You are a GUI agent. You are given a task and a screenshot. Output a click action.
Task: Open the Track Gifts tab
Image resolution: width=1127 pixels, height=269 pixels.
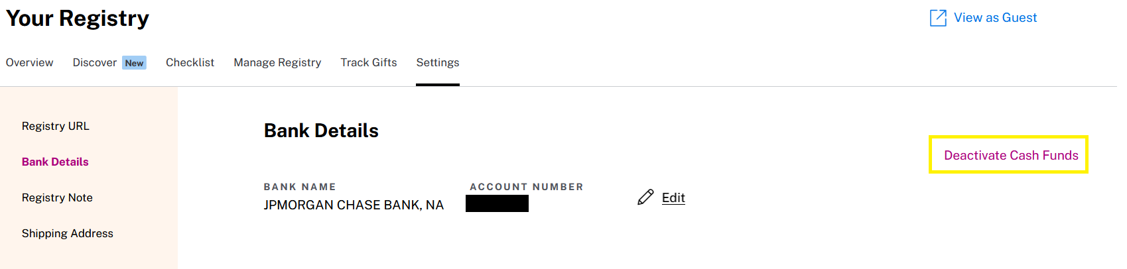tap(369, 62)
